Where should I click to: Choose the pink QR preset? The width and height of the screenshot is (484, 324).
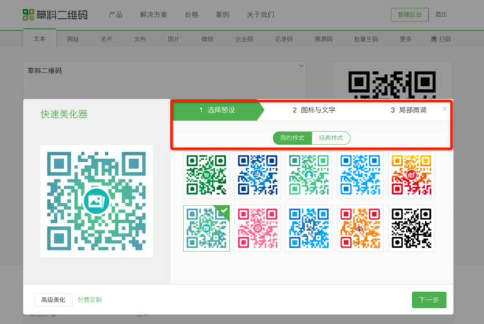(257, 228)
